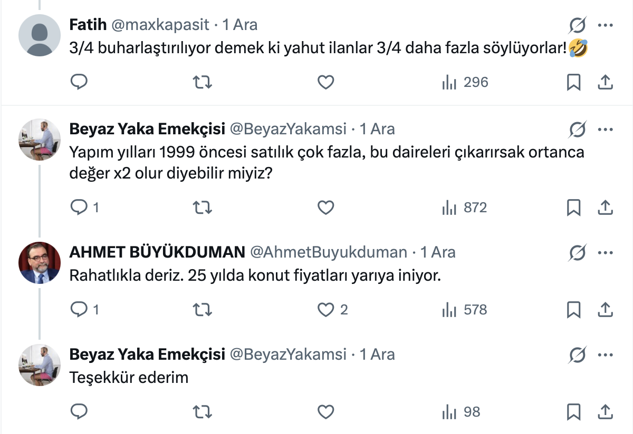The width and height of the screenshot is (633, 434).
Task: Click AHMET BÜYÜKDUMAN display name
Action: click(x=157, y=252)
